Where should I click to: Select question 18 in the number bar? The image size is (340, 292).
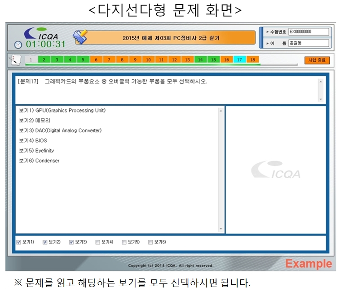click(x=252, y=59)
